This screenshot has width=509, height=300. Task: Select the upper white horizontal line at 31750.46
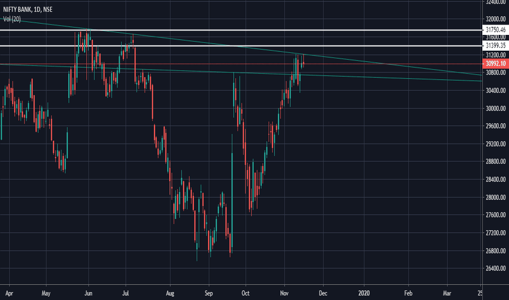(241, 30)
